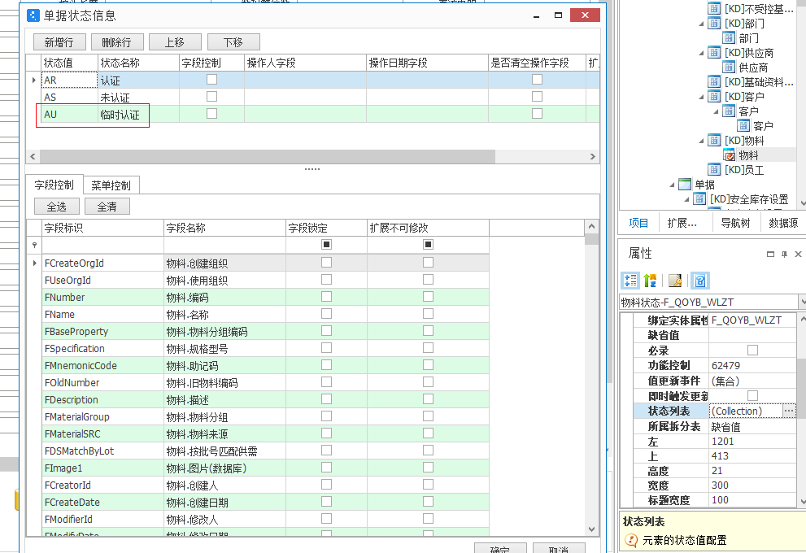Screen dimensions: 806x553
Task: Tick the 必录 property checkbox
Action: tap(752, 351)
